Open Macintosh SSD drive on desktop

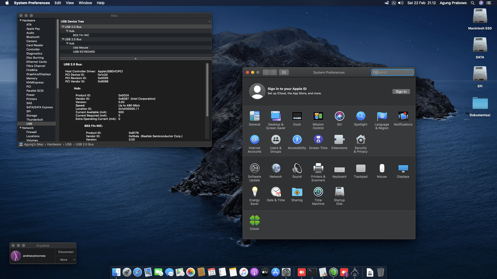480,19
